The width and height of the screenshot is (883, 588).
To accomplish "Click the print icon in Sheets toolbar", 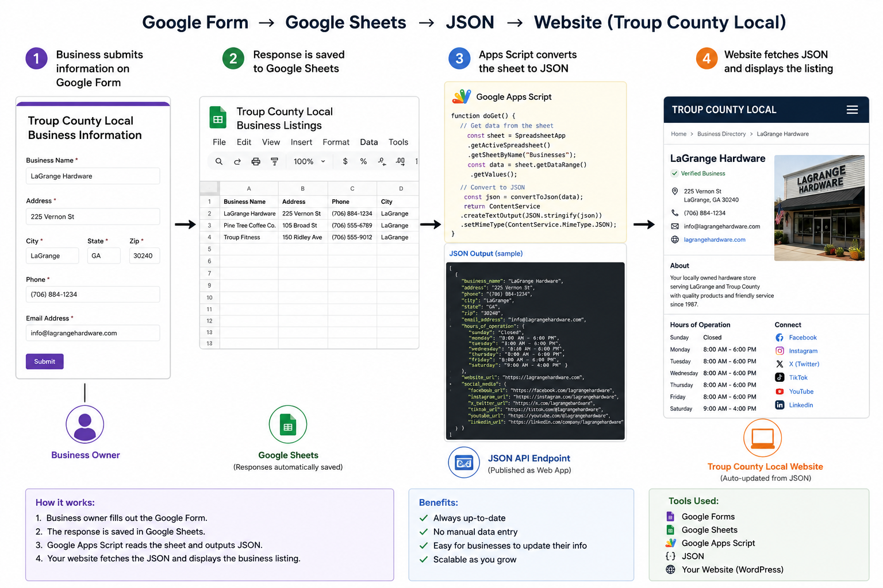I will tap(256, 162).
